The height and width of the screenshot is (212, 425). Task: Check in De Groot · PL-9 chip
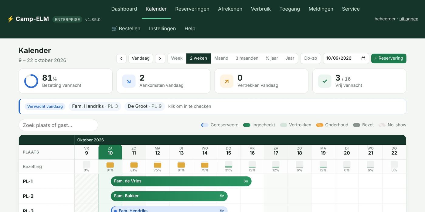click(145, 106)
